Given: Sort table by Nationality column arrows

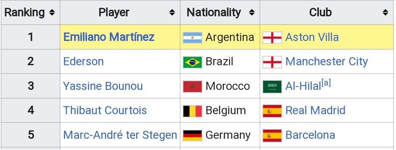Looking at the screenshot, I should pos(252,12).
